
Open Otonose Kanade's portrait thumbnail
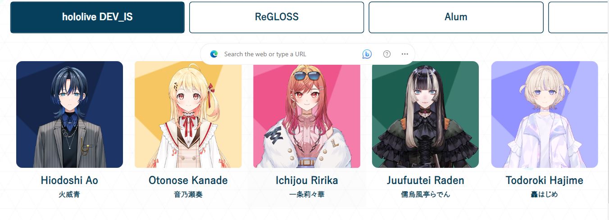coord(188,114)
